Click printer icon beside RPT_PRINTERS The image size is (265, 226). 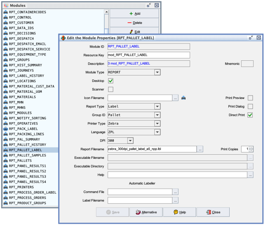[x=6, y=187]
